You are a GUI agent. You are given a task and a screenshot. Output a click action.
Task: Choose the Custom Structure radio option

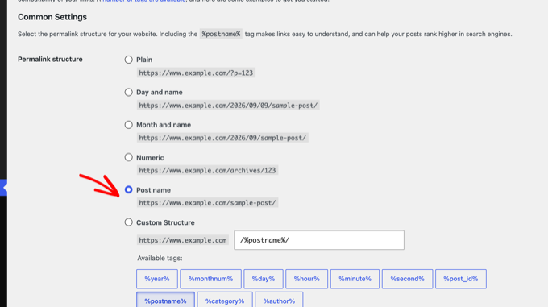point(129,222)
